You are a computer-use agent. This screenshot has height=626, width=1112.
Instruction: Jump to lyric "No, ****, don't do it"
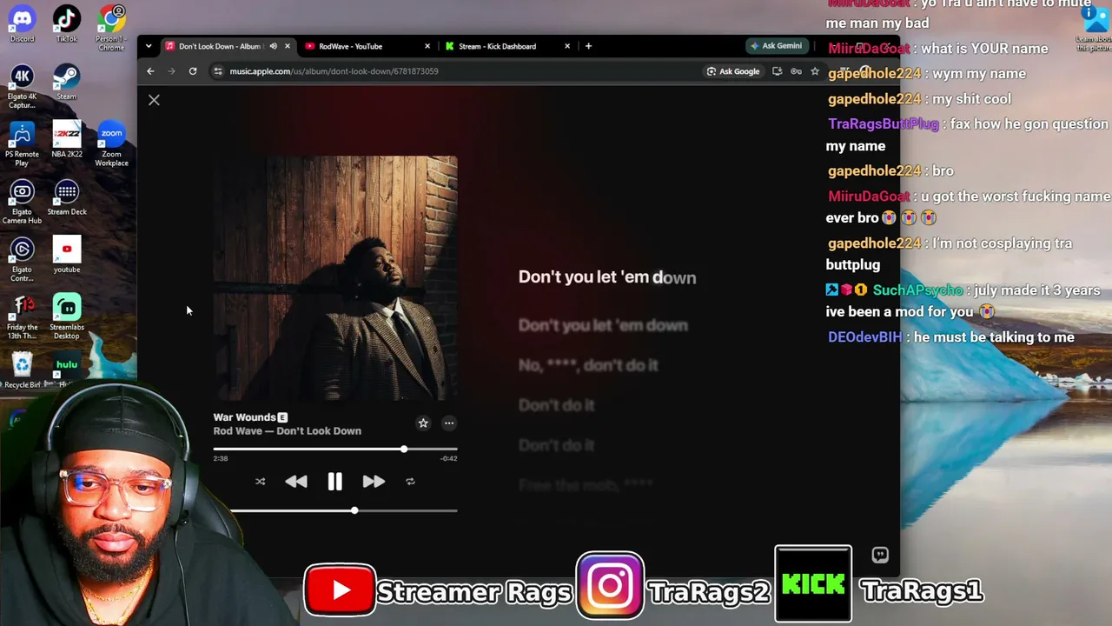point(588,365)
